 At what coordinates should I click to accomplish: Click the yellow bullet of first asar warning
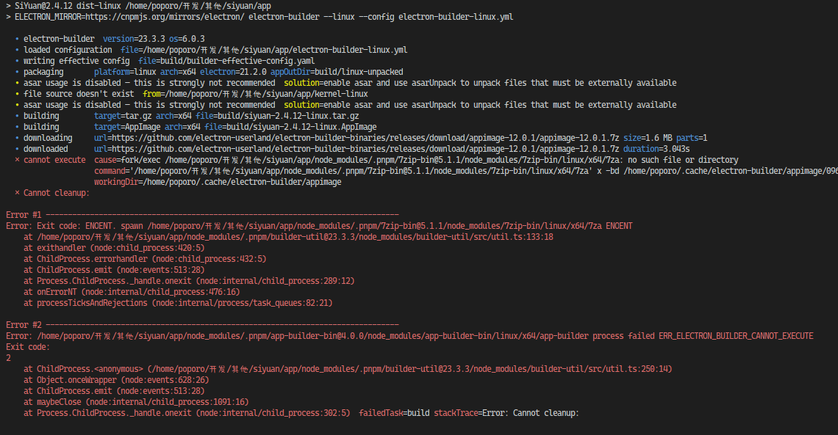(x=17, y=83)
